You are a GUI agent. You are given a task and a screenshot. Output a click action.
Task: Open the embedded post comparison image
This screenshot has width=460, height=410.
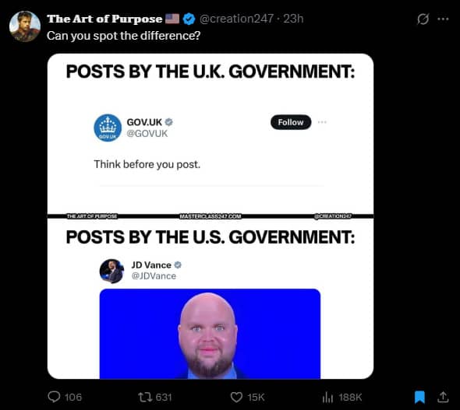pyautogui.click(x=211, y=216)
